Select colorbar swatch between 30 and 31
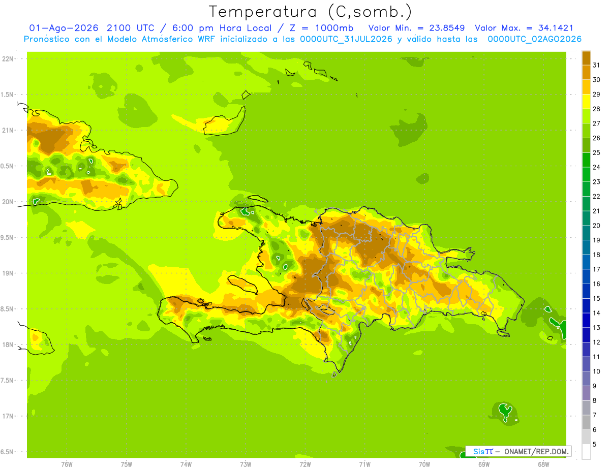 pos(586,72)
